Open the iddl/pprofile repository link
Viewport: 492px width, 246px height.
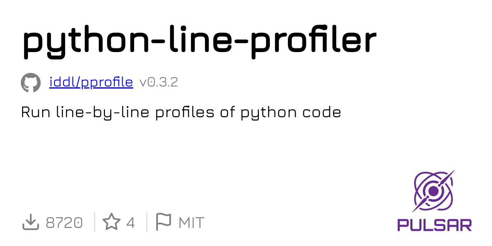tap(91, 82)
